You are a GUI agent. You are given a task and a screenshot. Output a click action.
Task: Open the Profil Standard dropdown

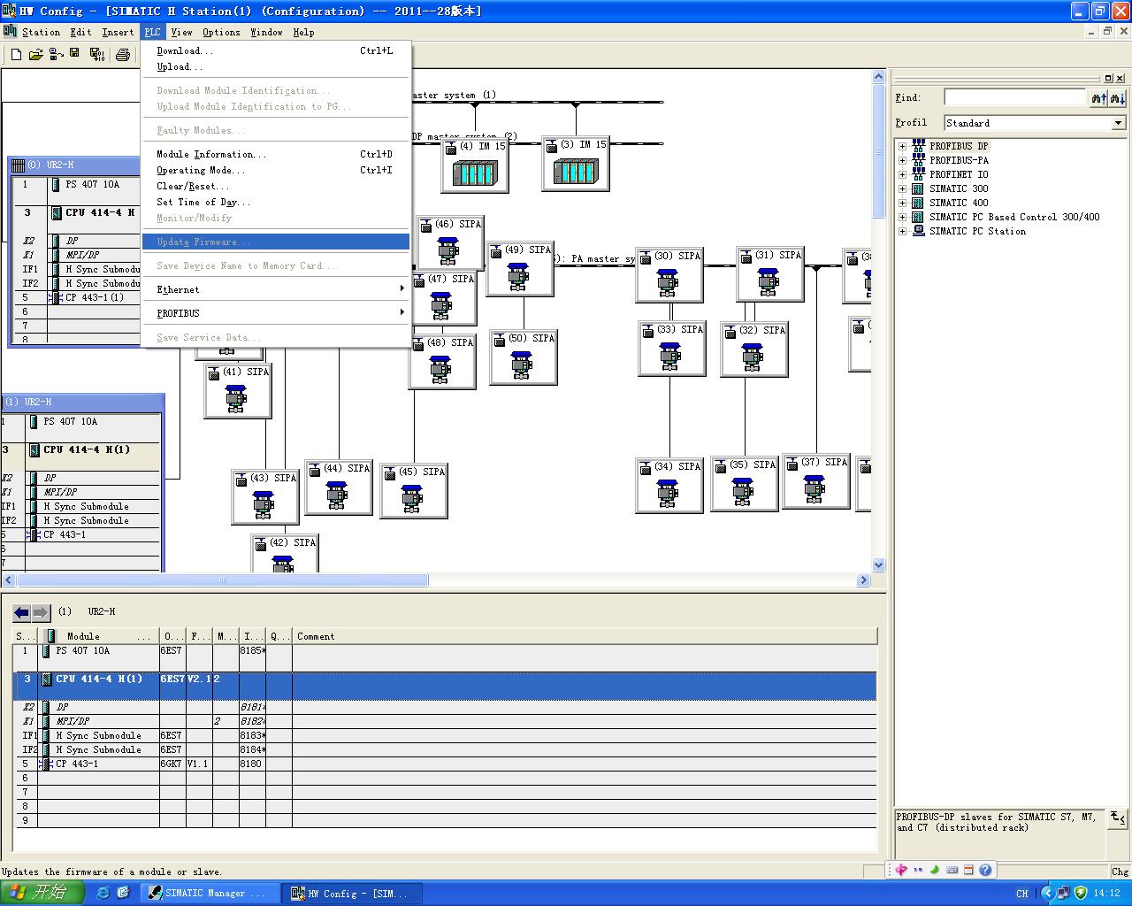(x=1118, y=123)
